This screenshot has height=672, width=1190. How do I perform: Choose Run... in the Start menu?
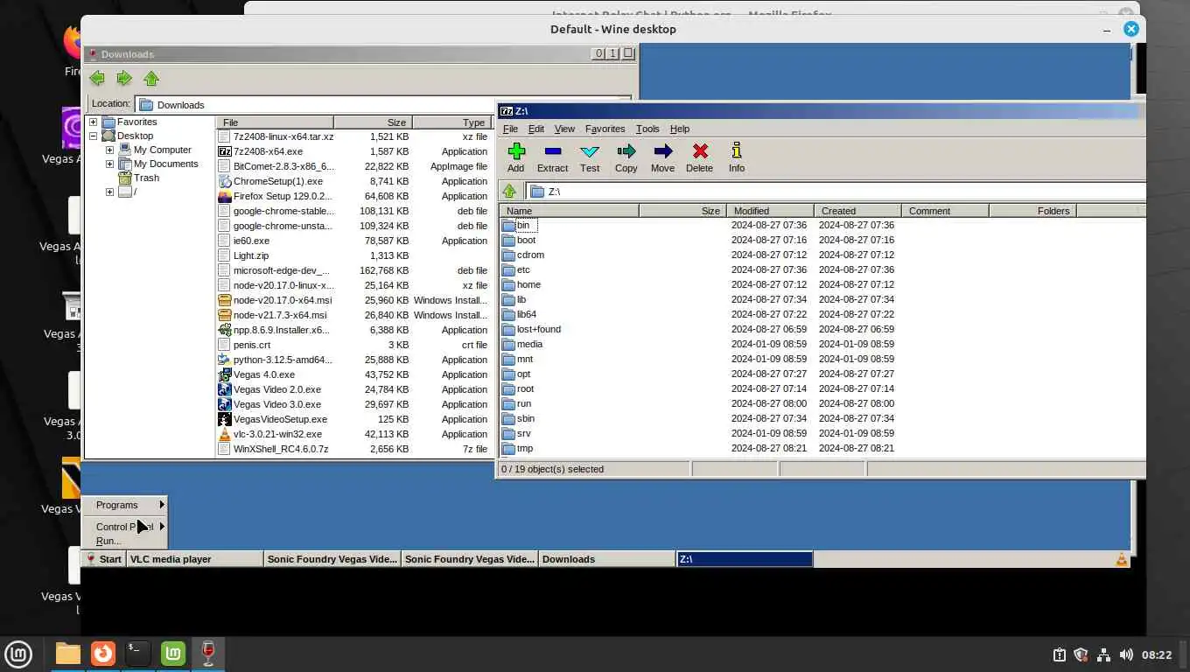coord(108,541)
